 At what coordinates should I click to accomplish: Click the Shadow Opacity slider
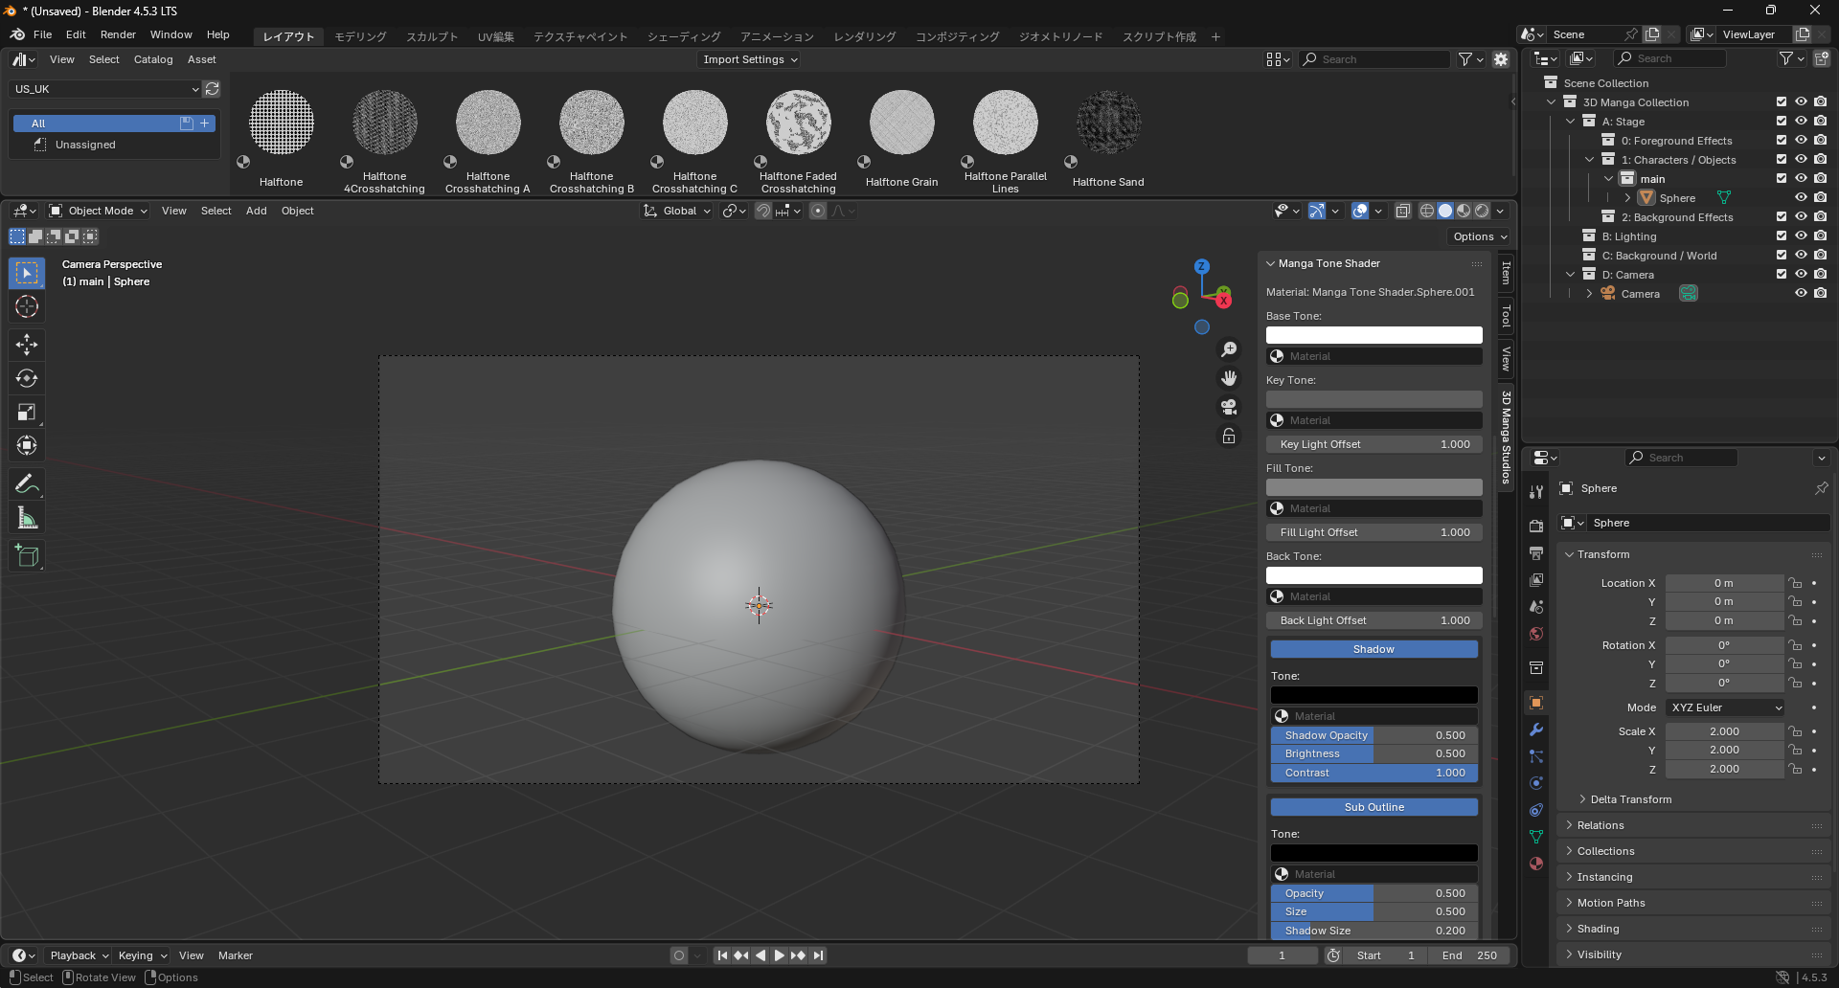(1374, 735)
